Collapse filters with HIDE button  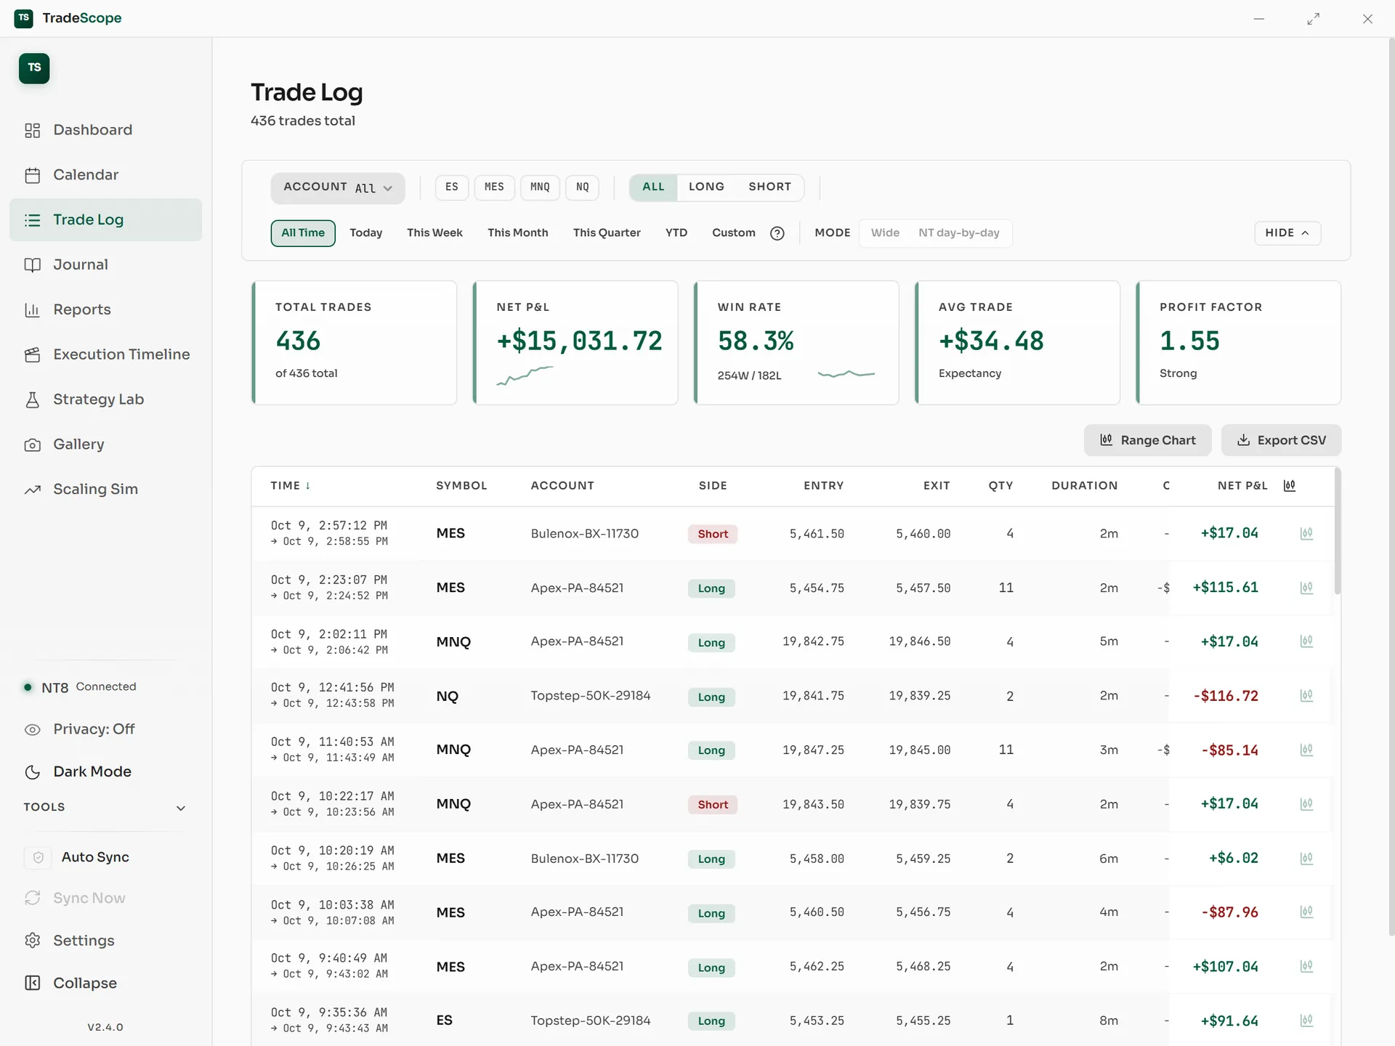click(1287, 233)
